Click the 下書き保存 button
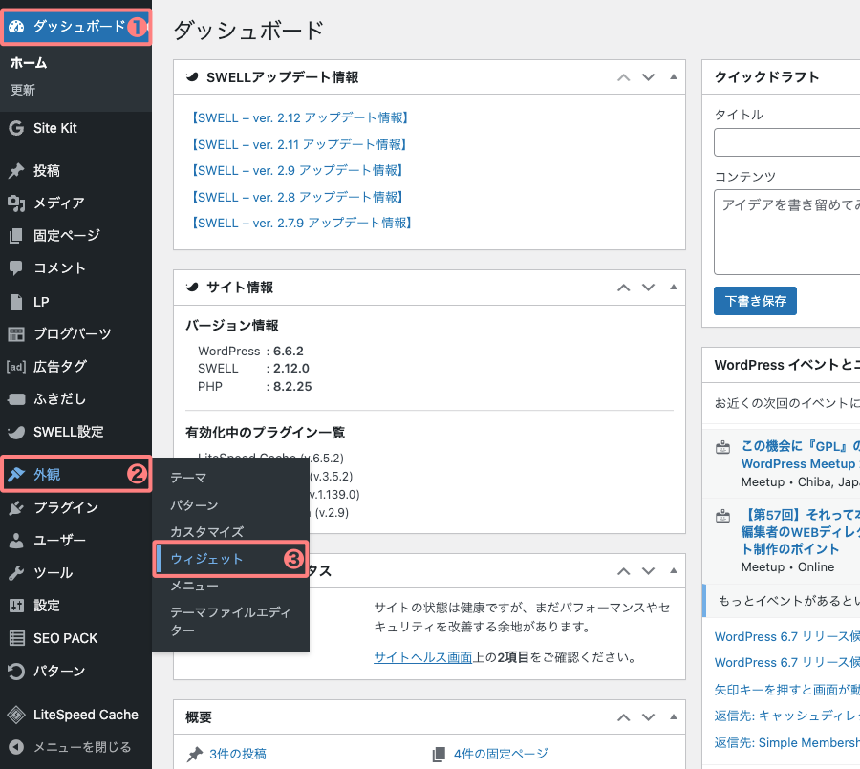The height and width of the screenshot is (769, 860). tap(755, 301)
